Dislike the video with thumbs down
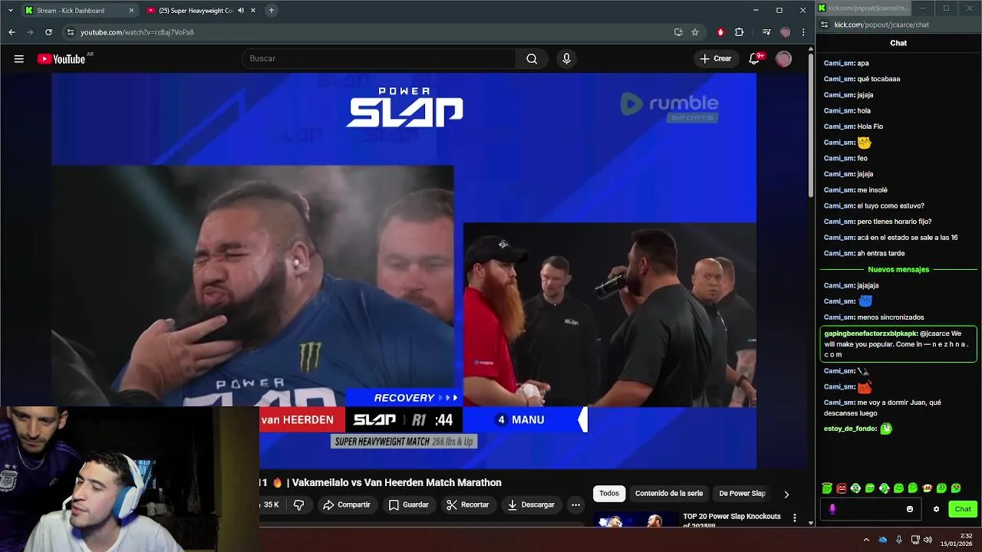The height and width of the screenshot is (552, 982). (x=299, y=504)
